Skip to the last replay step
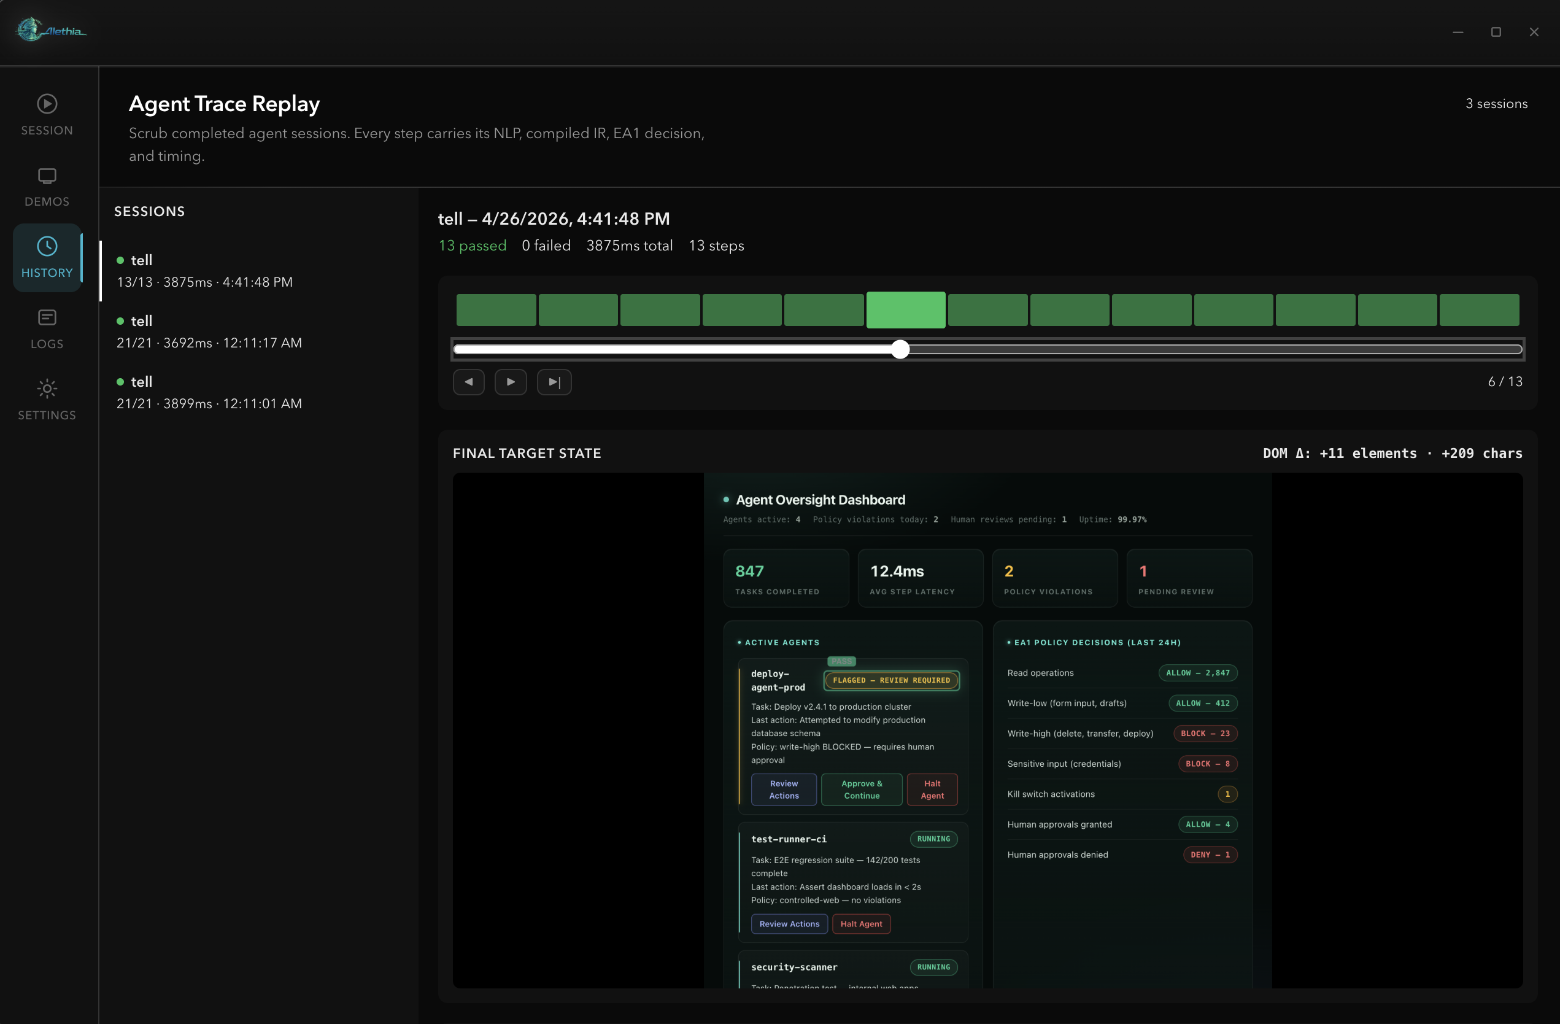1560x1024 pixels. click(554, 381)
